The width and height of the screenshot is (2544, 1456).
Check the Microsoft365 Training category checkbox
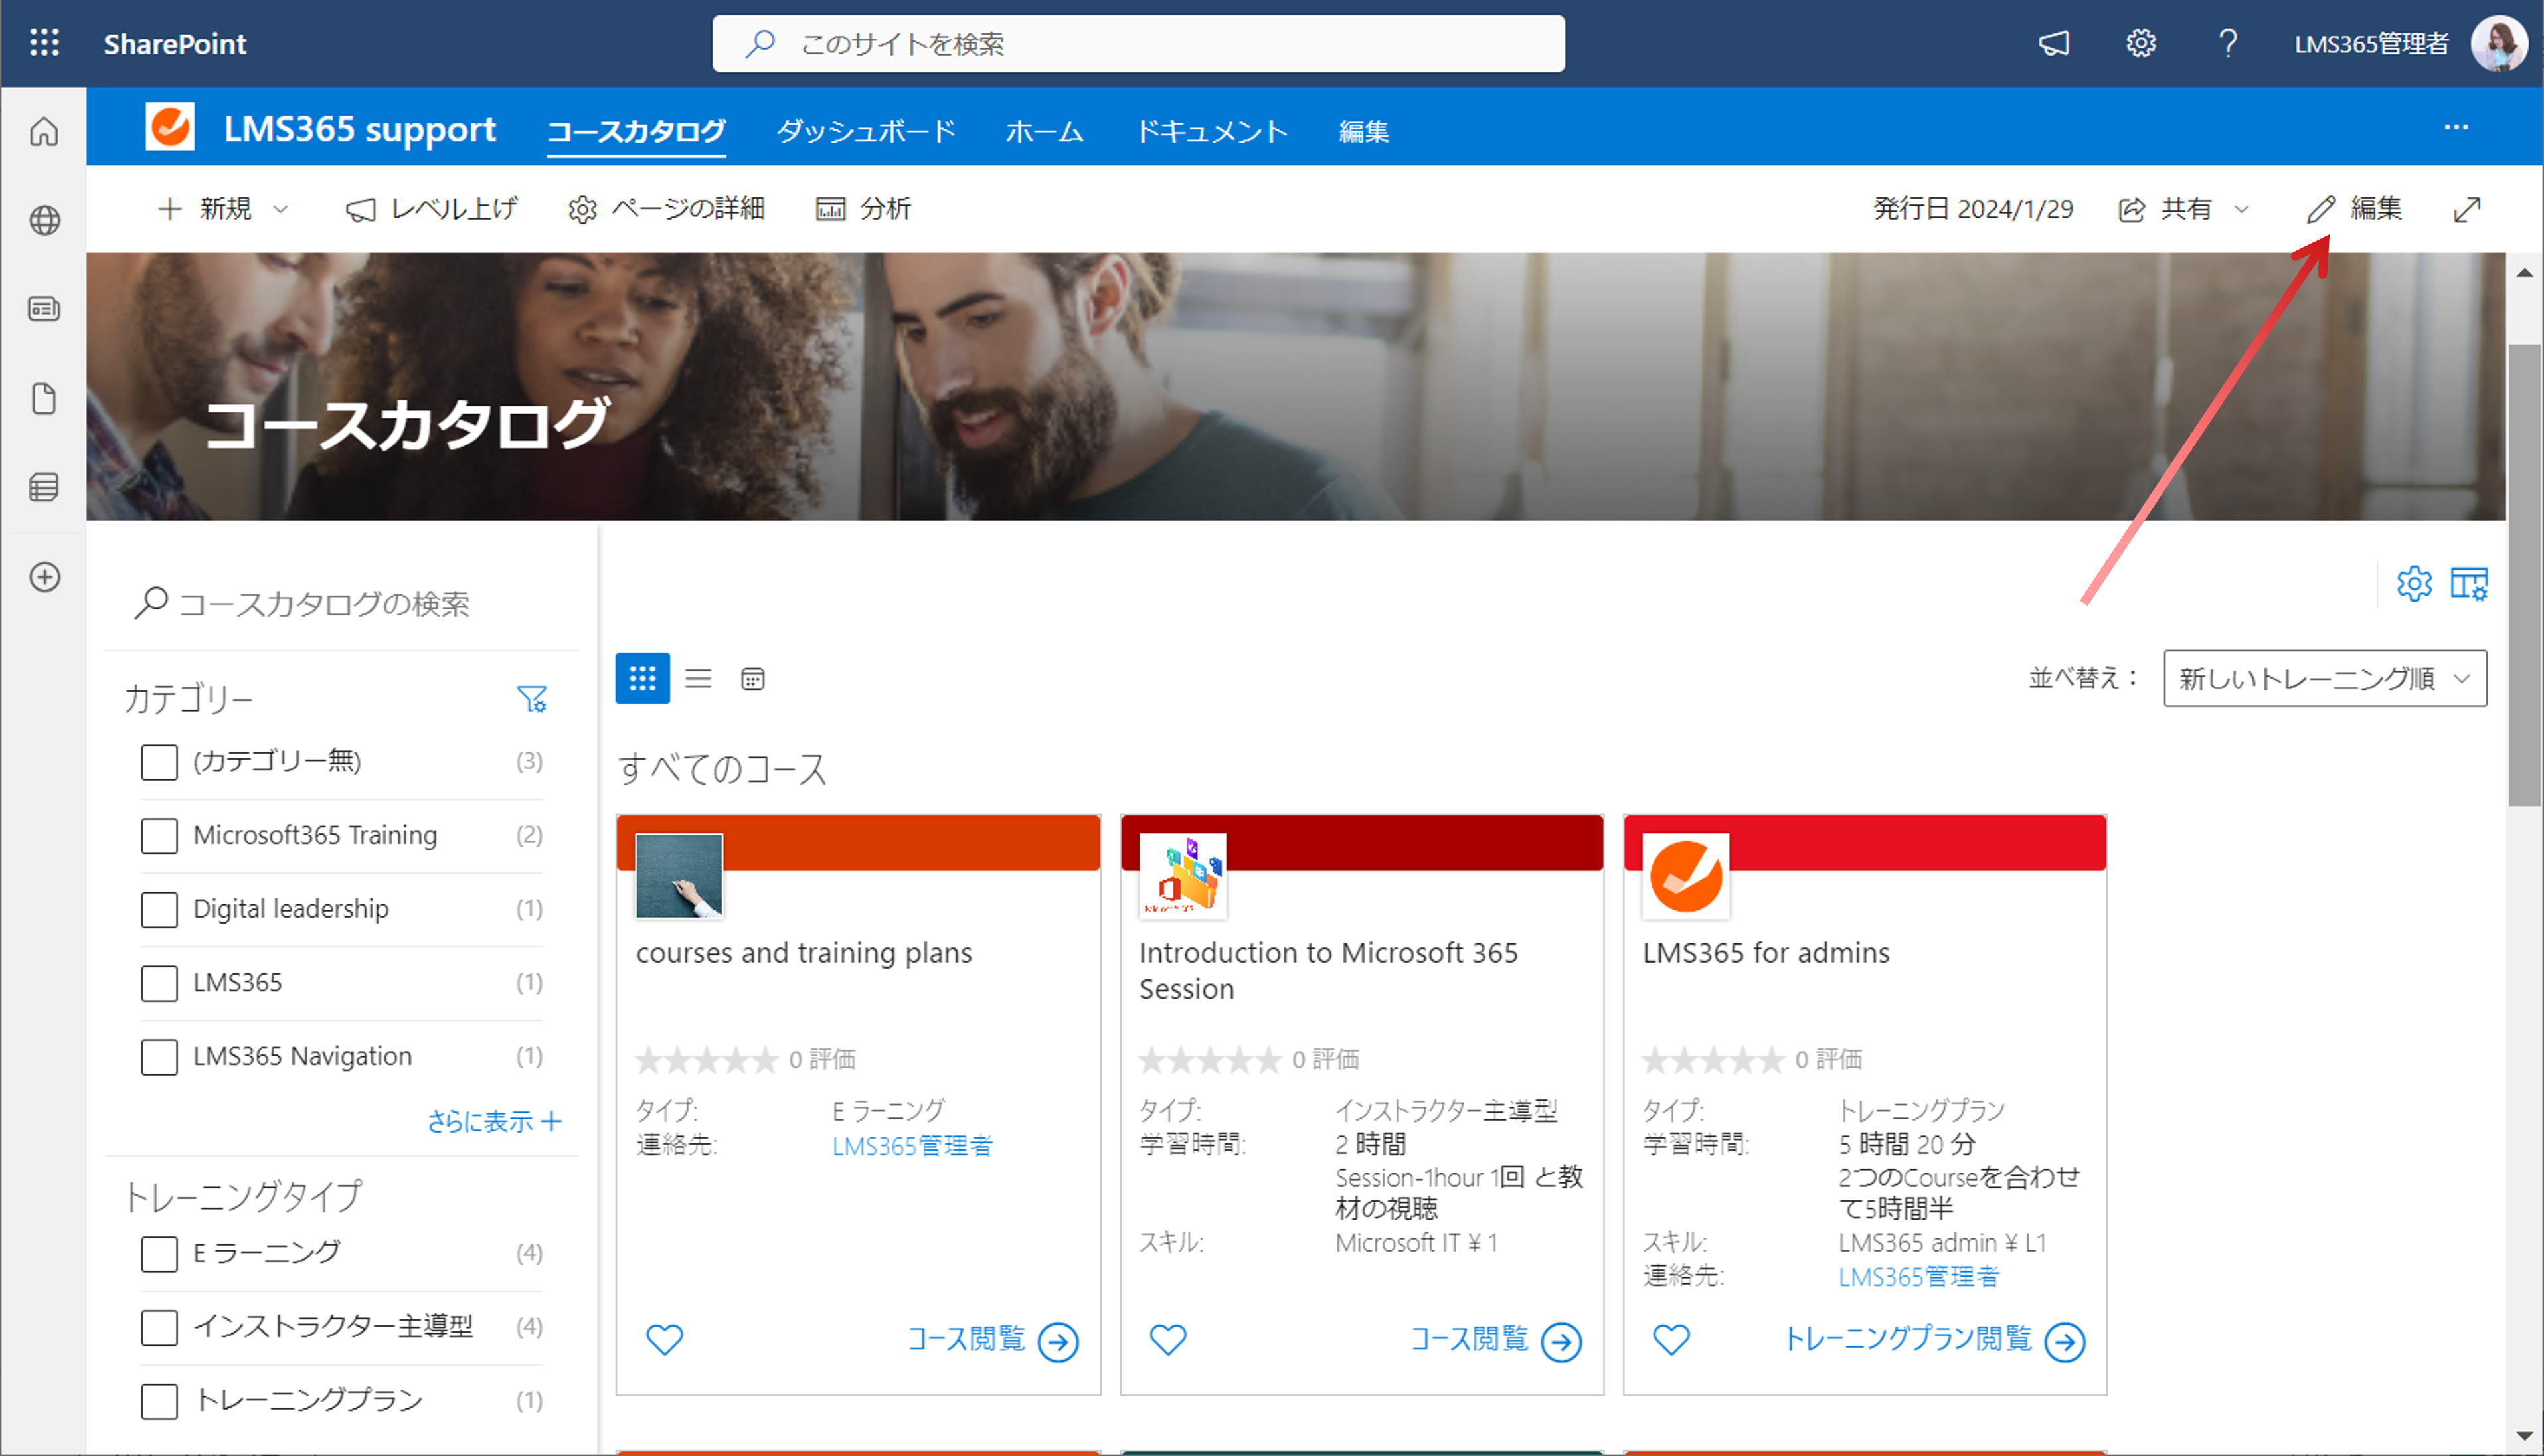[159, 836]
